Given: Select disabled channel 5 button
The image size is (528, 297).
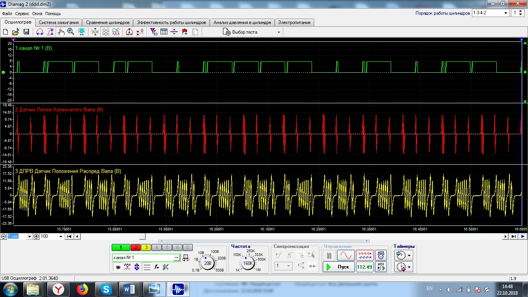Looking at the screenshot, I should pyautogui.click(x=167, y=247).
